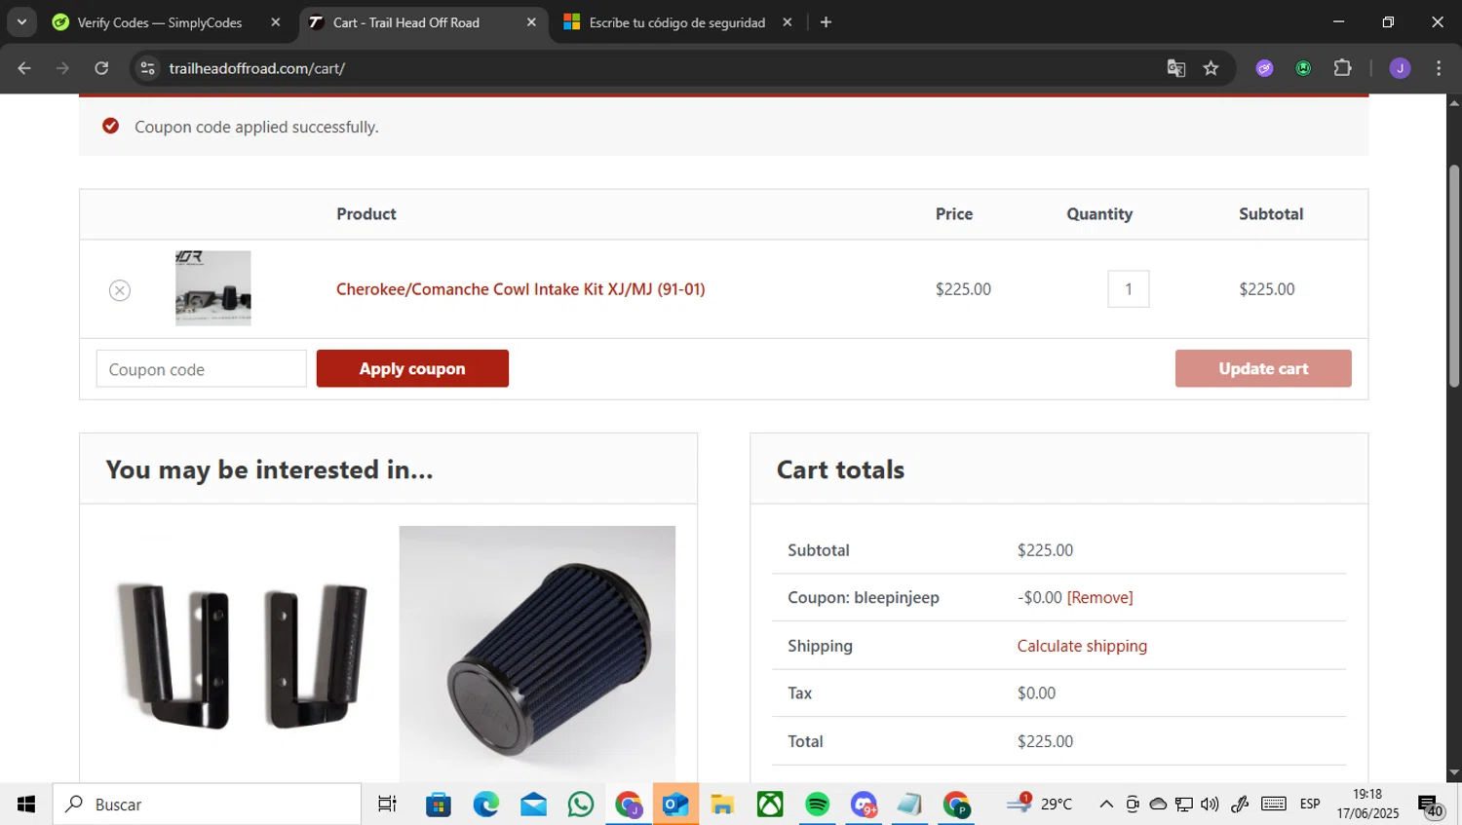Bookmark this page with the star icon
The image size is (1462, 825).
pos(1211,68)
